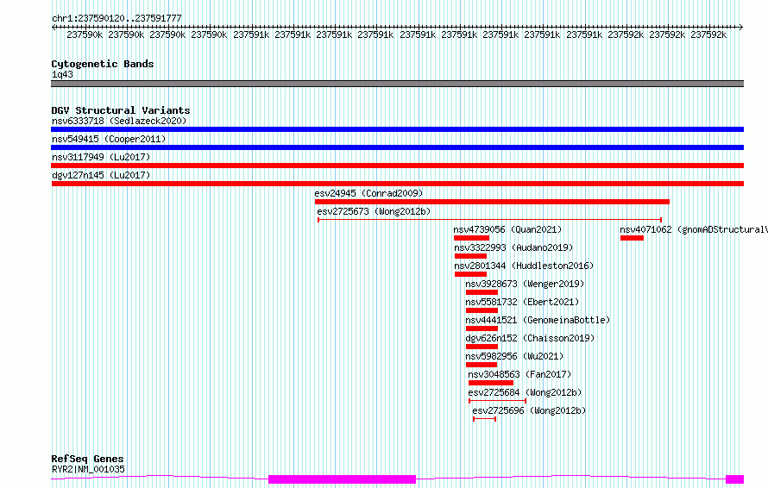Screen dimensions: 768x488
Task: Open the nsv5581732 (Ebert2021) label
Action: [522, 302]
